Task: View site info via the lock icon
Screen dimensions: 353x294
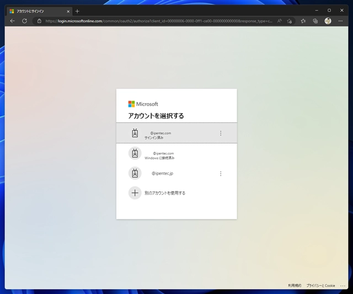Action: pos(39,21)
